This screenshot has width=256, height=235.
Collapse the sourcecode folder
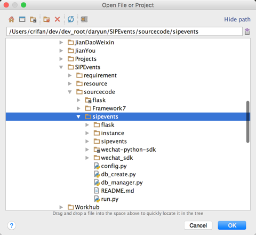point(70,92)
